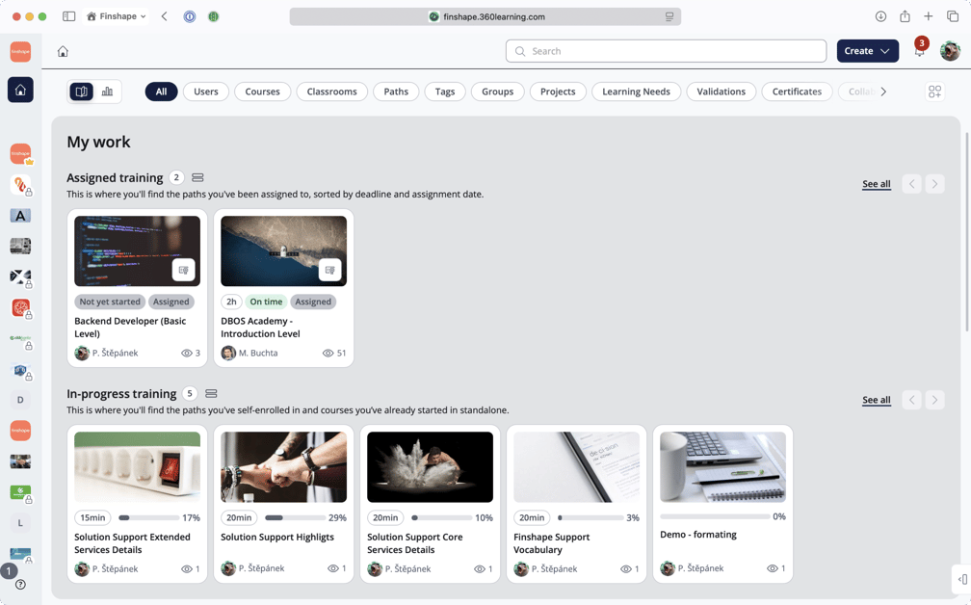Select the Learning Needs filter tab
Screen dimensions: 971x605
(636, 92)
